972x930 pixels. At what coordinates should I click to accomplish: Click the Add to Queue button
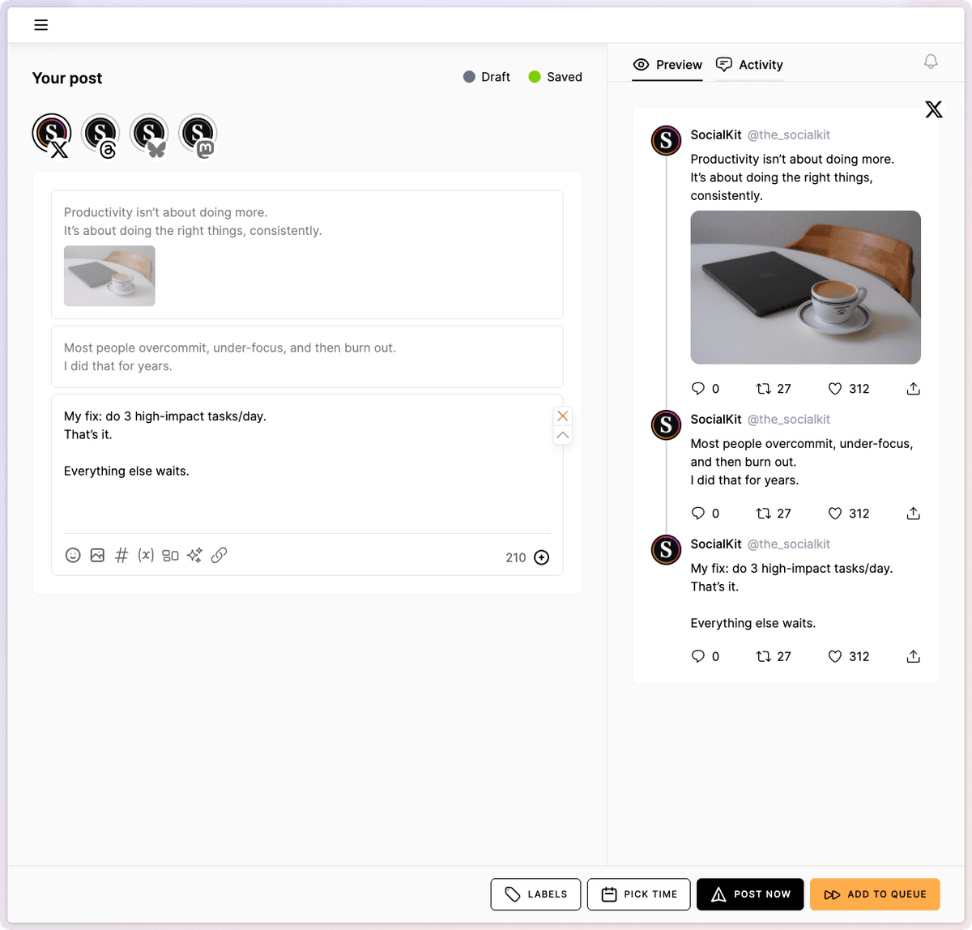[x=875, y=894]
